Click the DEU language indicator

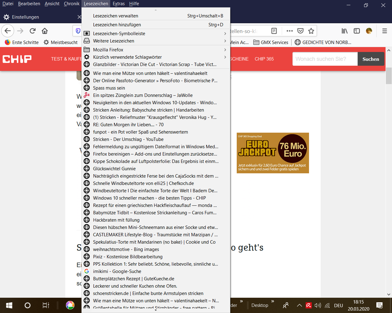[338, 305]
